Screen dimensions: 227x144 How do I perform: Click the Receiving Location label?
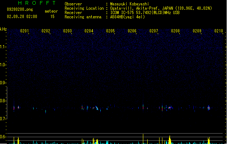tap(84, 8)
